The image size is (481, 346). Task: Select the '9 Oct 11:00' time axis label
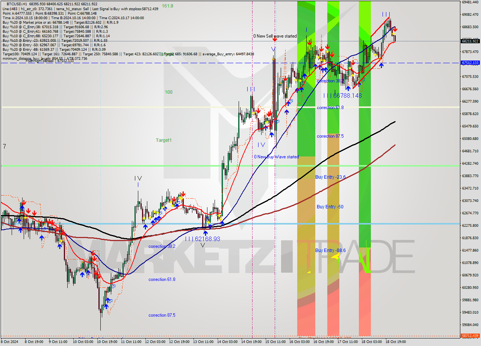pyautogui.click(x=59, y=342)
